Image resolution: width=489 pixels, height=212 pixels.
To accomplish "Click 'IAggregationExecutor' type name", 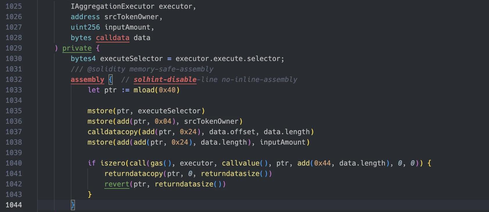I will click(112, 6).
